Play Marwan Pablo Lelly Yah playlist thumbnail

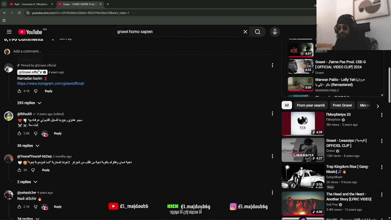[301, 84]
